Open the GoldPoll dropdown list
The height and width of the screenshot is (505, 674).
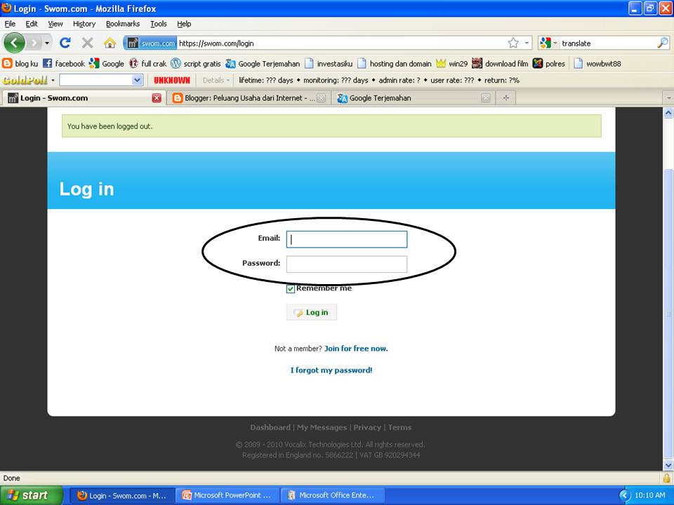click(x=136, y=80)
